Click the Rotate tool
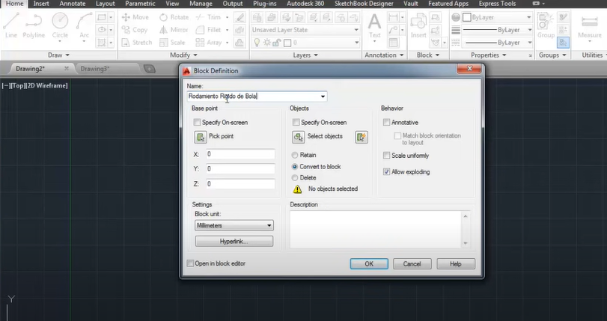The image size is (607, 321). click(174, 17)
